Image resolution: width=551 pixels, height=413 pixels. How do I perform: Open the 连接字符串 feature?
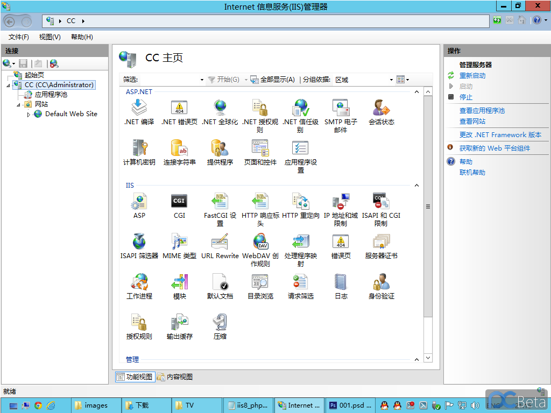(x=179, y=148)
